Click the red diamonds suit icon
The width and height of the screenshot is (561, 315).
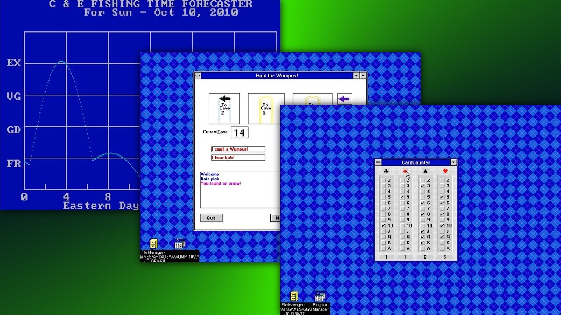(405, 171)
